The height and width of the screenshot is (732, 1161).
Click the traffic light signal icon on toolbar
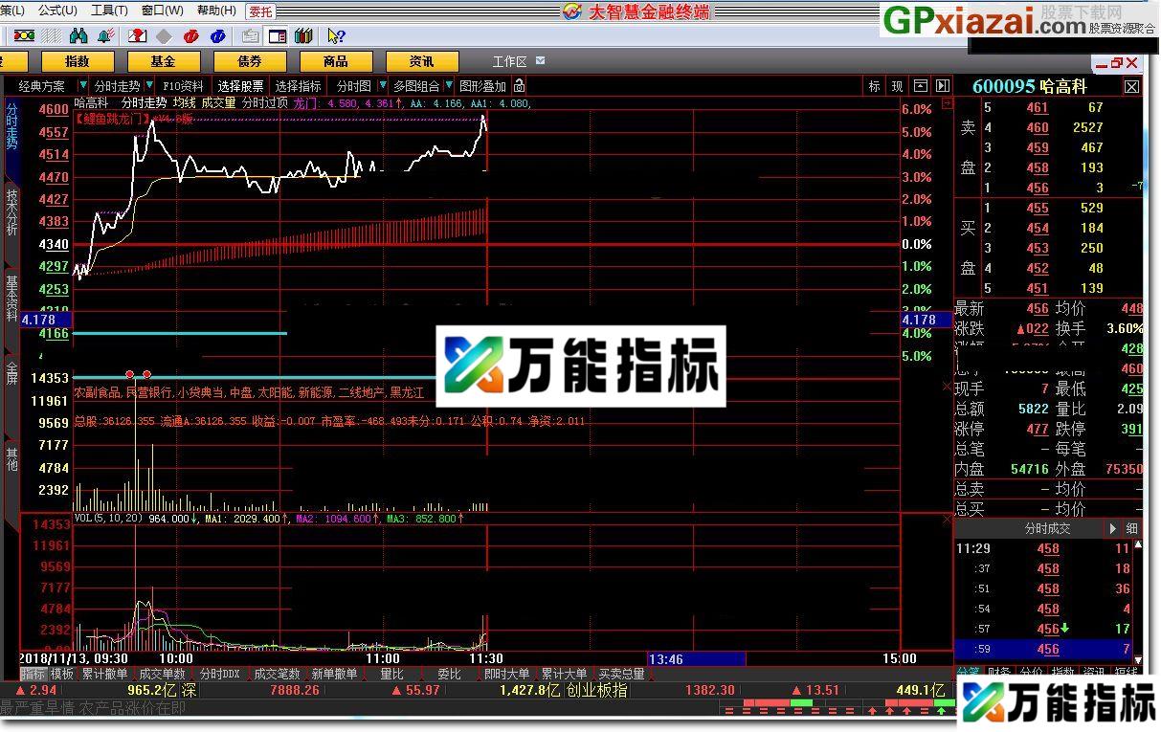[26, 36]
